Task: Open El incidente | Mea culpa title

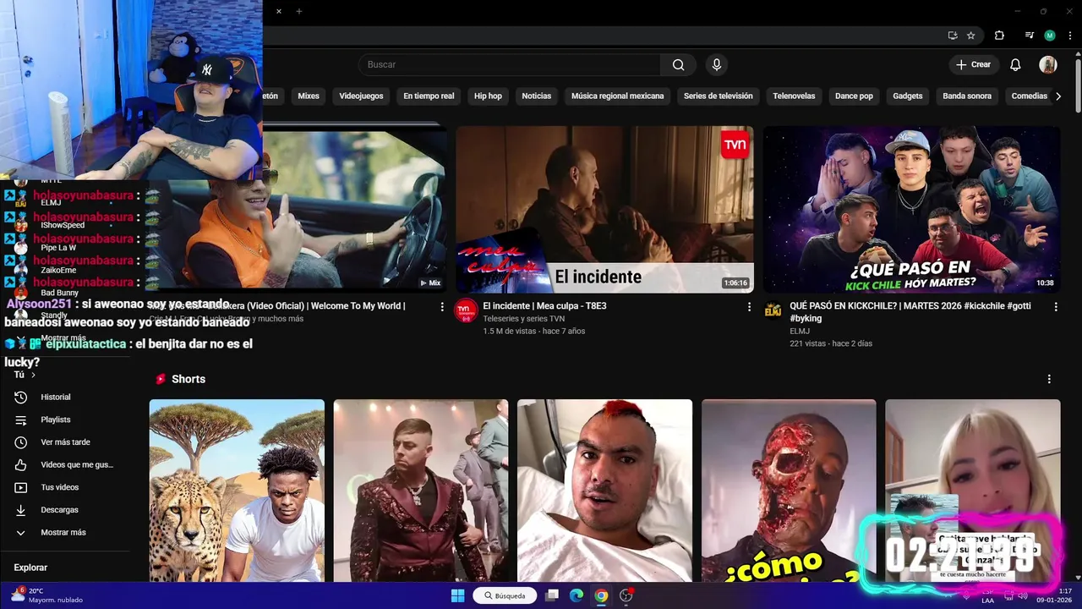Action: [x=544, y=305]
